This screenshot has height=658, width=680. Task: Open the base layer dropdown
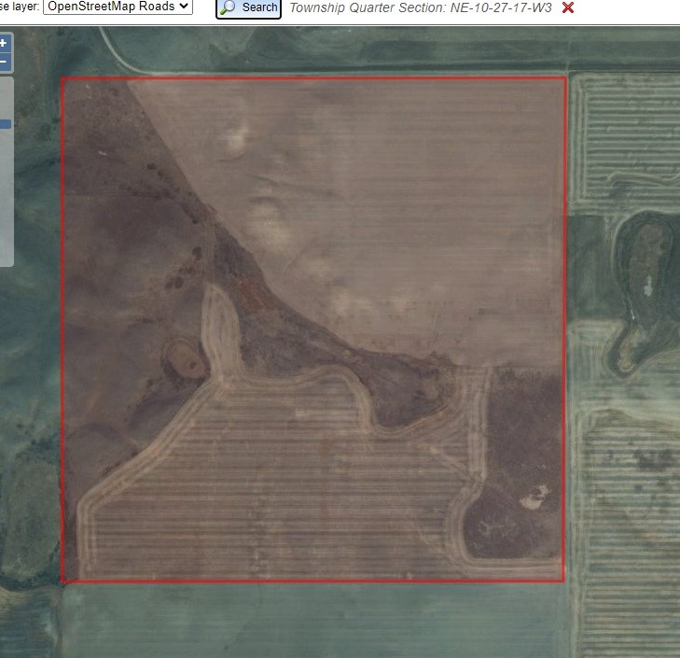pyautogui.click(x=118, y=7)
